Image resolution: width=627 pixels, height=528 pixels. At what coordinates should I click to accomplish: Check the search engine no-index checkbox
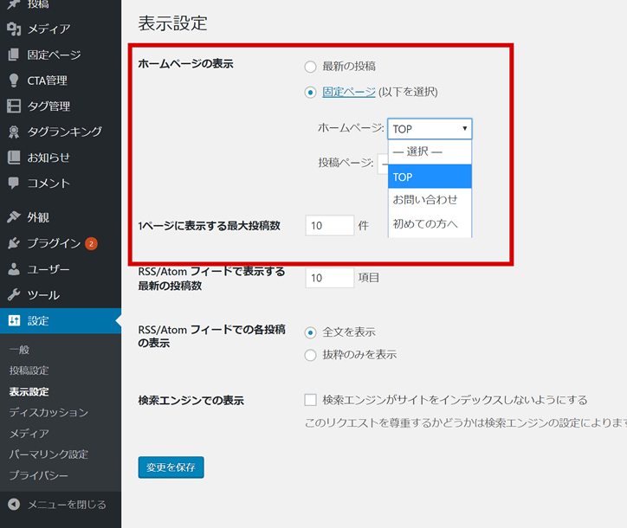[x=310, y=400]
